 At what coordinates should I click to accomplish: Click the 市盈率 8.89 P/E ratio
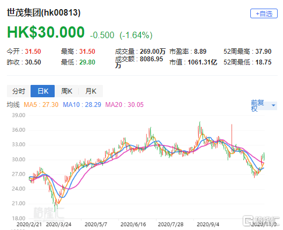tap(188, 52)
